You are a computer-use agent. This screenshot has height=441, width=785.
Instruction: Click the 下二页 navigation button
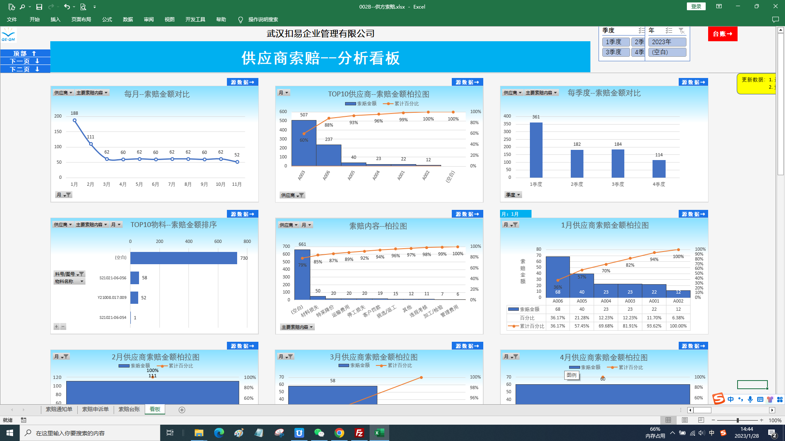[x=25, y=69]
